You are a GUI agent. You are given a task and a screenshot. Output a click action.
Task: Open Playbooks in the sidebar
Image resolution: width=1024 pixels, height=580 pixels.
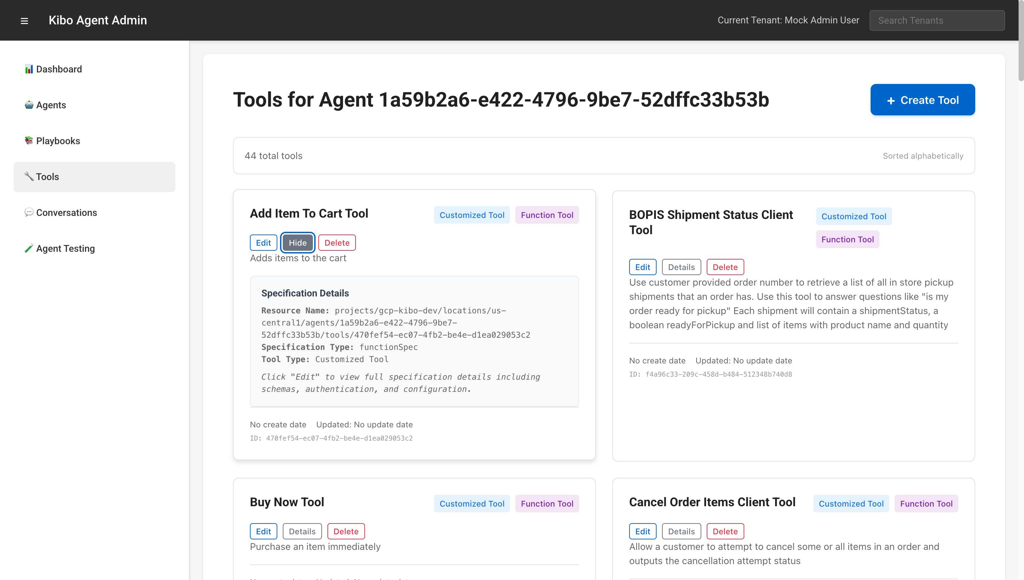pyautogui.click(x=94, y=141)
